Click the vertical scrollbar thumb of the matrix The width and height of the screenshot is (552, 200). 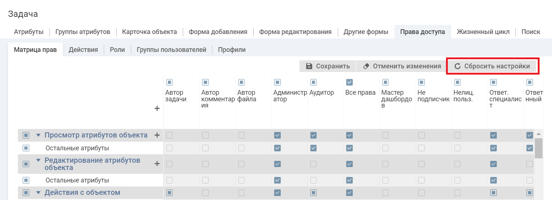538,148
